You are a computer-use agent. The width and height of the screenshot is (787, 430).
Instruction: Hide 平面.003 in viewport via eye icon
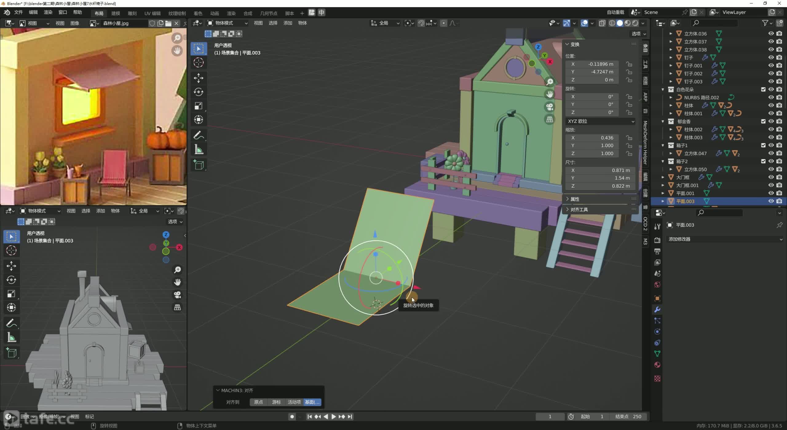pos(771,201)
